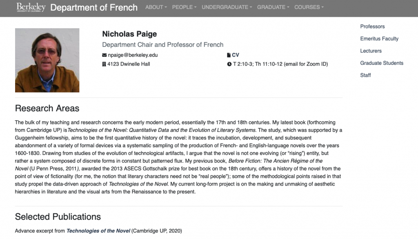Image resolution: width=418 pixels, height=239 pixels.
Task: Open Graduate Students sidebar link
Action: tap(382, 63)
